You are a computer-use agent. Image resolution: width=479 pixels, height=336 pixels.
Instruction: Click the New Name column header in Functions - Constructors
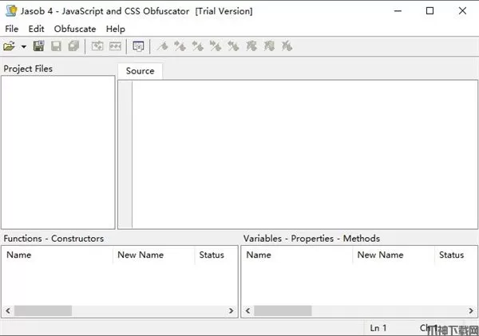(153, 255)
